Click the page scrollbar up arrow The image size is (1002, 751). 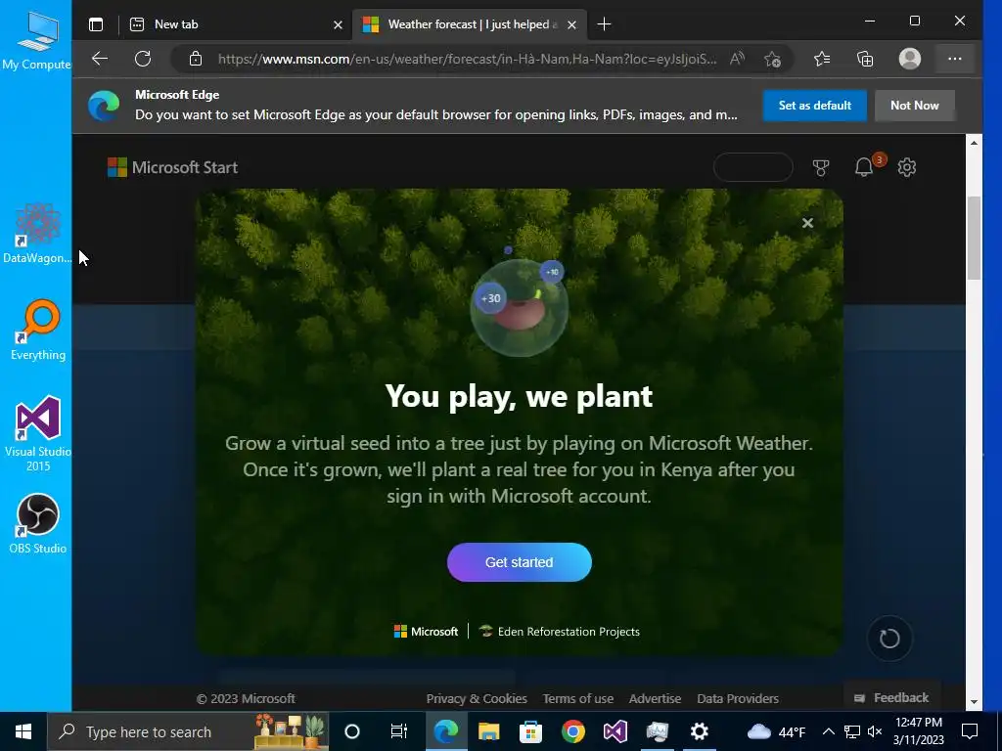coord(974,143)
